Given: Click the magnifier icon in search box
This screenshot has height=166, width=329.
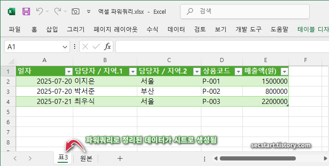Looking at the screenshot, I should point(190,11).
